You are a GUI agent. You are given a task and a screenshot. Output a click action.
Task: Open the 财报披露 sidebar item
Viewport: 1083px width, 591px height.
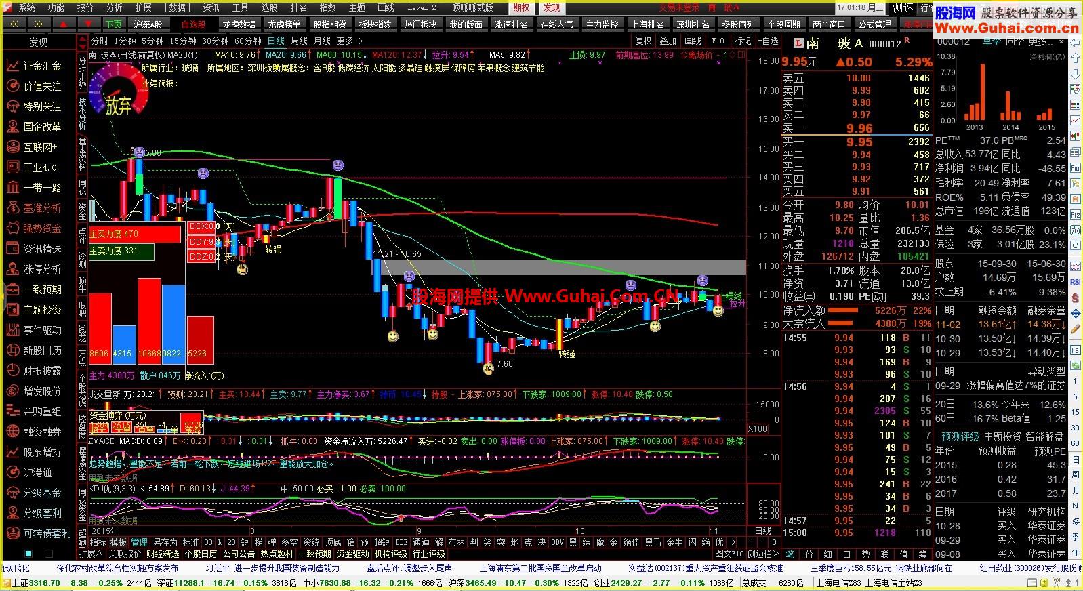[35, 371]
